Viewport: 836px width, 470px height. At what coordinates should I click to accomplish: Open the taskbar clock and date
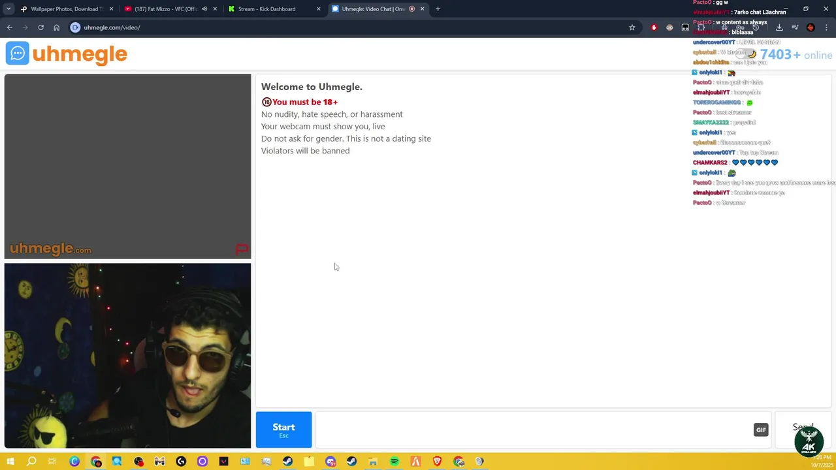tap(822, 462)
